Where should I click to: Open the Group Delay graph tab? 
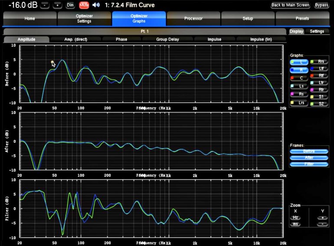point(167,39)
